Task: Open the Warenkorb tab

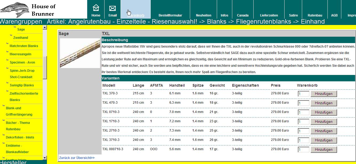Action: (x=136, y=10)
